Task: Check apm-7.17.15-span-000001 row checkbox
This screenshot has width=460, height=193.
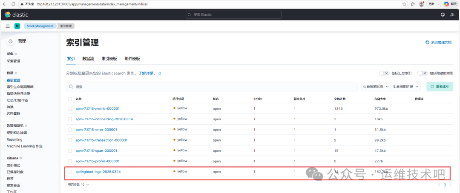Action: pyautogui.click(x=70, y=151)
